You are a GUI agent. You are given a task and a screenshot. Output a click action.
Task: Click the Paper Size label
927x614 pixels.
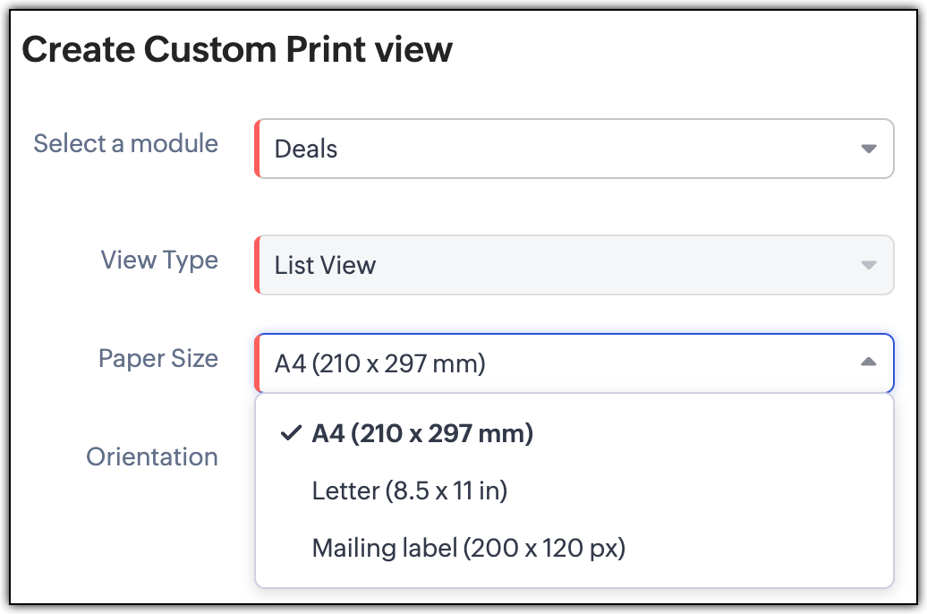(157, 358)
